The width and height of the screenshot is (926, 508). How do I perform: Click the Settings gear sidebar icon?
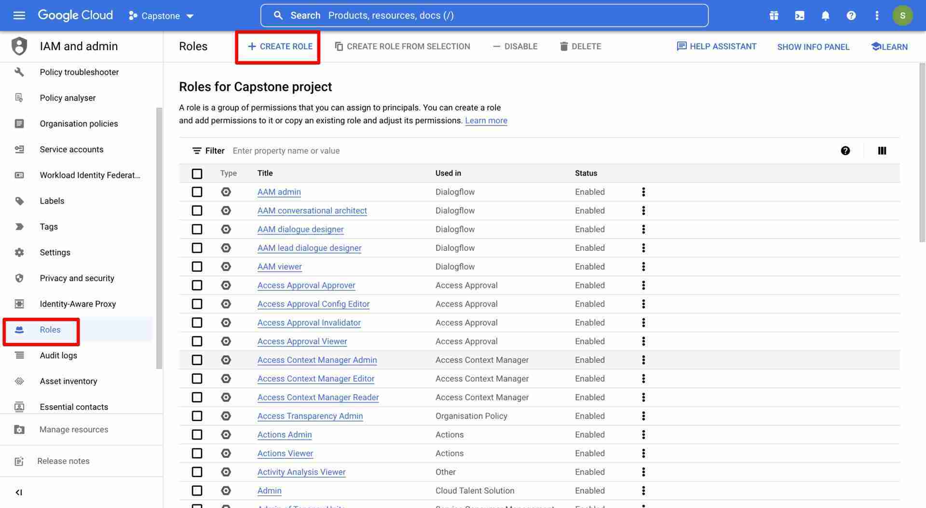pos(19,252)
